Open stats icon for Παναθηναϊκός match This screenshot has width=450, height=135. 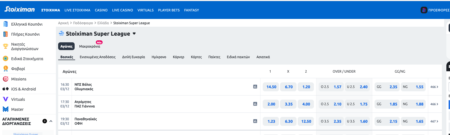pyautogui.click(x=255, y=121)
